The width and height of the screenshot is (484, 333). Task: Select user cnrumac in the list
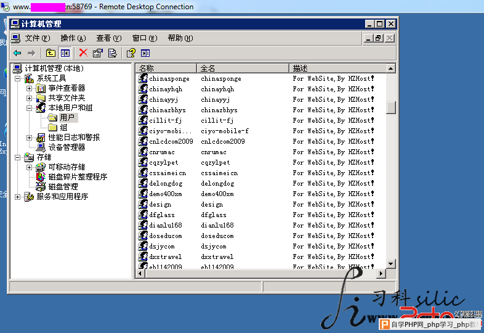(x=162, y=152)
